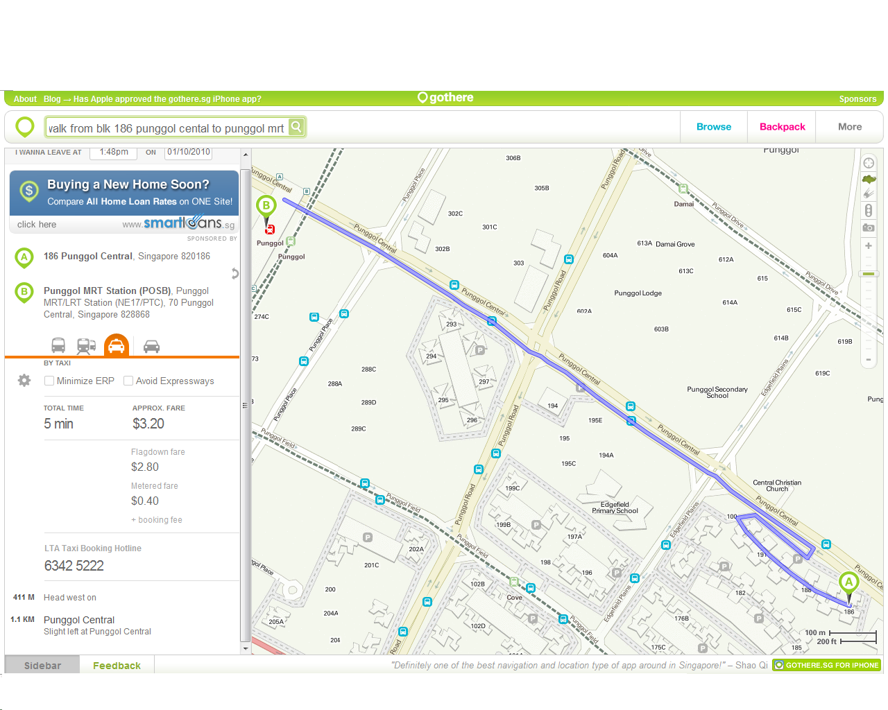Enable the Minimize ERP checkbox
This screenshot has height=710, width=888.
click(x=49, y=381)
